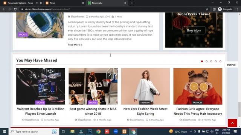Click the red scroll-to-top button
This screenshot has height=135, width=241.
point(232,123)
